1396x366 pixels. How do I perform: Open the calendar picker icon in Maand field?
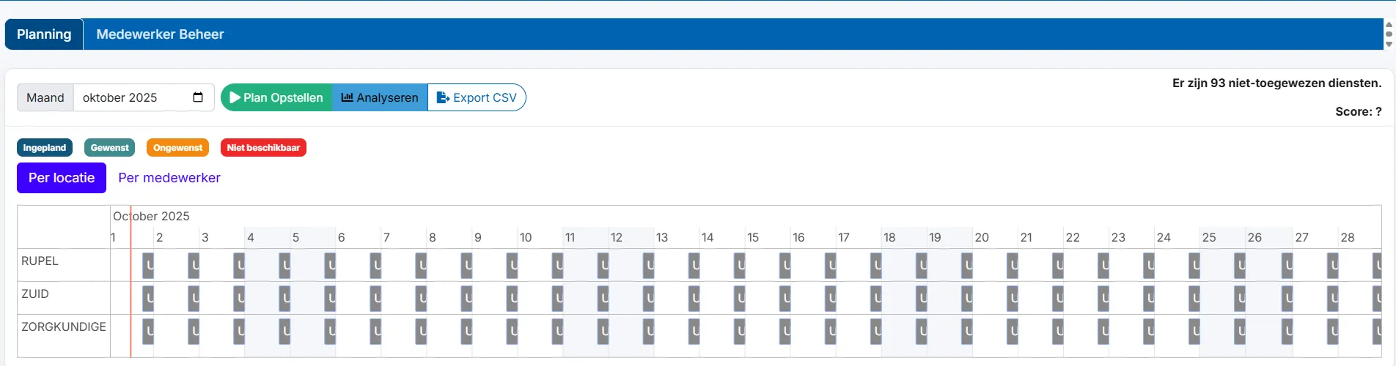198,97
